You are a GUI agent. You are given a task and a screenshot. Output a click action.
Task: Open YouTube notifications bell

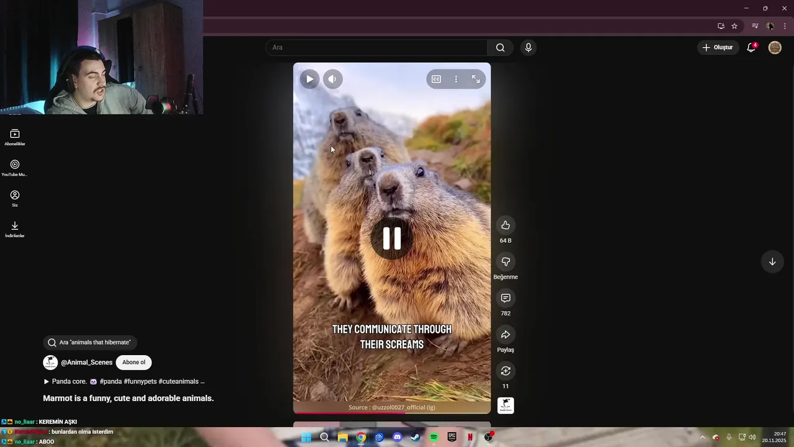click(751, 47)
